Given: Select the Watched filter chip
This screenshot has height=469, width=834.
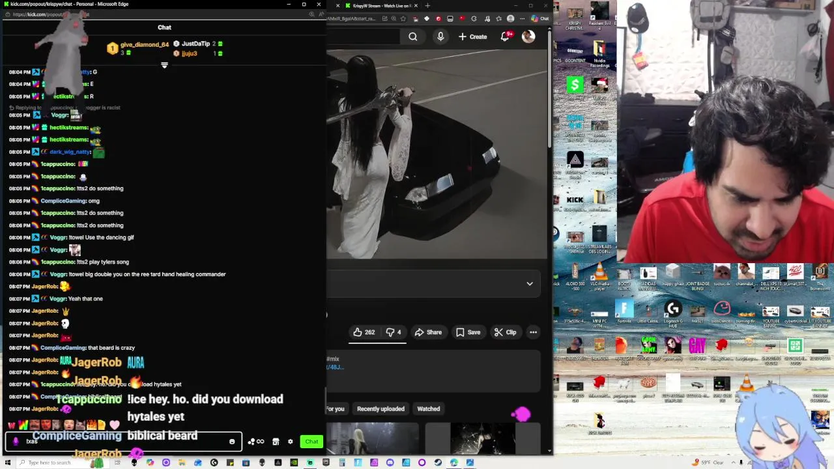Looking at the screenshot, I should [428, 409].
